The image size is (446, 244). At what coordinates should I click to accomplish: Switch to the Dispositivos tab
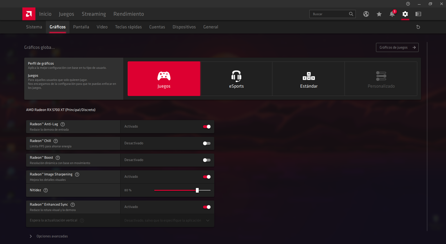(x=184, y=27)
